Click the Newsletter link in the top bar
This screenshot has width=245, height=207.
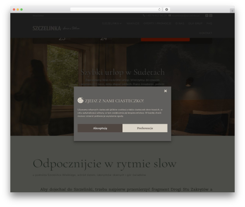click(x=38, y=16)
